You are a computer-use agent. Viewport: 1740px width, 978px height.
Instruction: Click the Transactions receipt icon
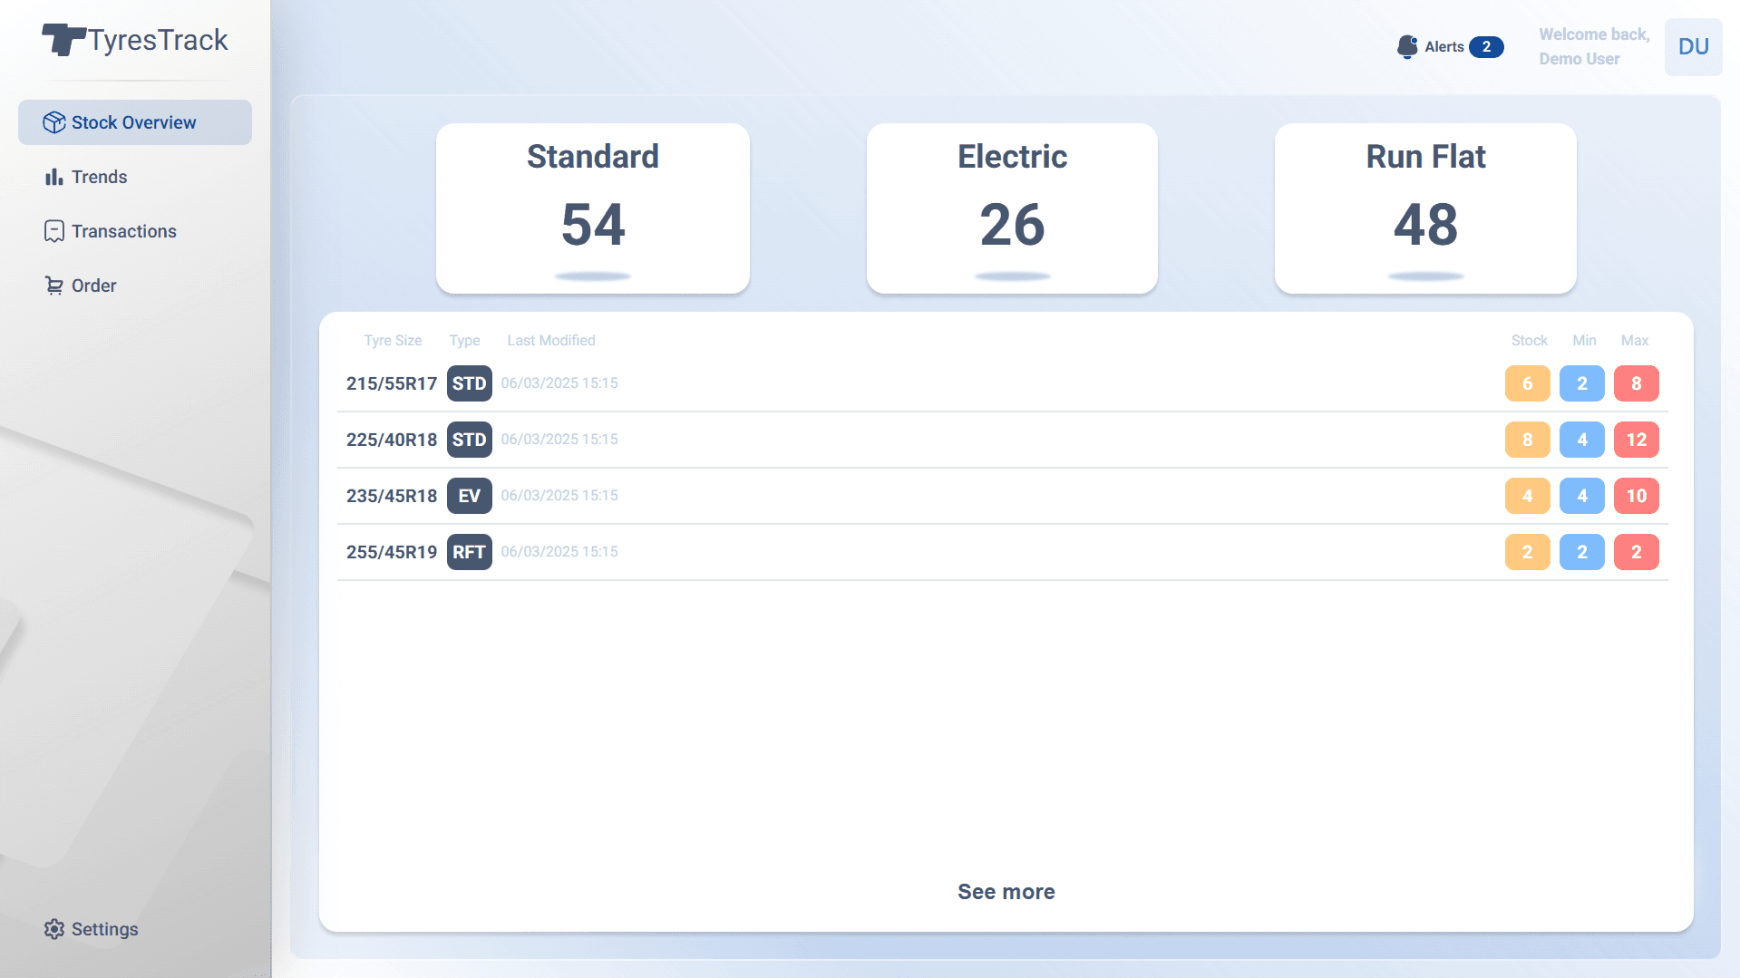click(54, 231)
